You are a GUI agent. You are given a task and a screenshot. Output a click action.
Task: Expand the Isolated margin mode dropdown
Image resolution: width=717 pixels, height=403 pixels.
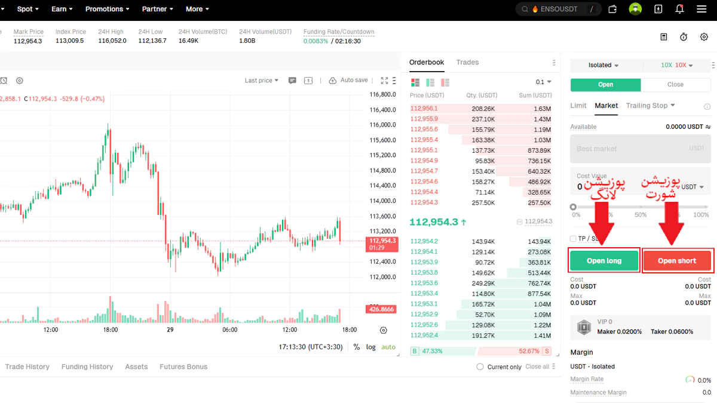603,65
